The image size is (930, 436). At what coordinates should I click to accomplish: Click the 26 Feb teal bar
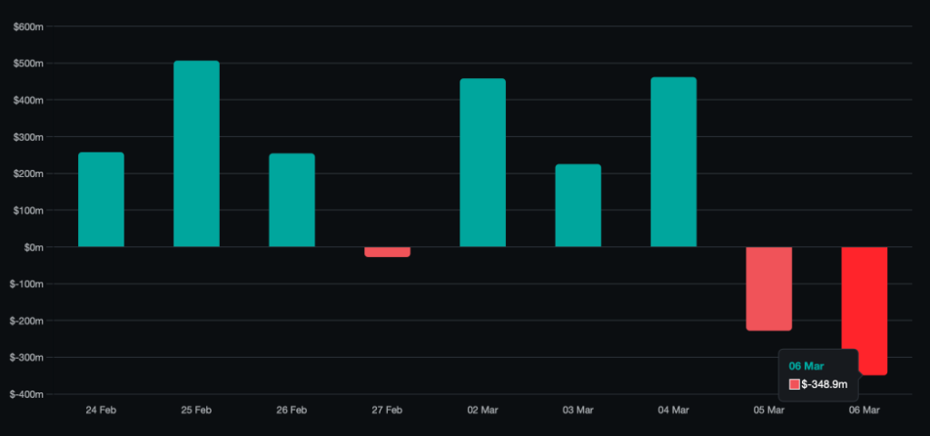click(292, 200)
